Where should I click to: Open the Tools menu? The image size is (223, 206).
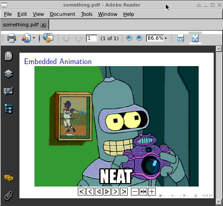[x=87, y=14]
